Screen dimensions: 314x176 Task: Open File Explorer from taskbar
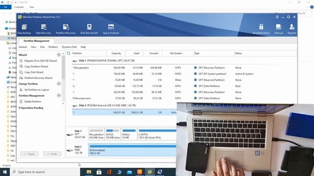point(89,172)
